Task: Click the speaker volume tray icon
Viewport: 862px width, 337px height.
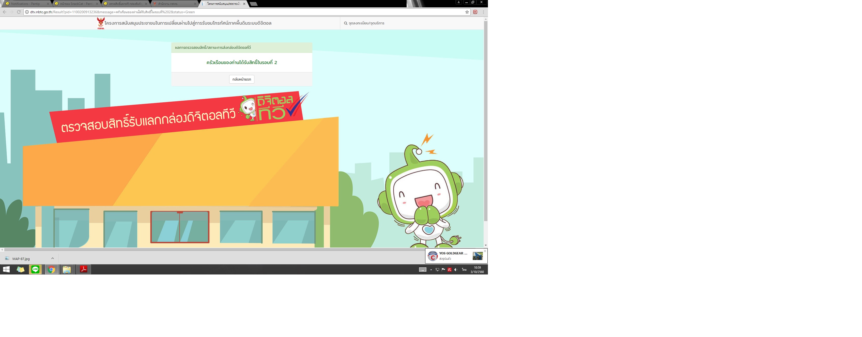Action: pos(456,270)
